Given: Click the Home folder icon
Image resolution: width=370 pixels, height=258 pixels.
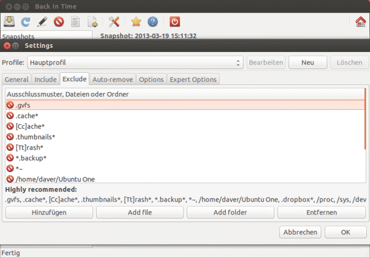Looking at the screenshot, I should 360,22.
